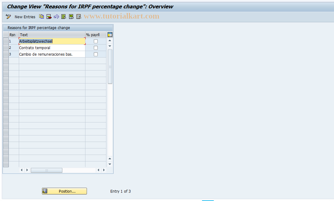Image resolution: width=334 pixels, height=201 pixels.
Task: Click right-side horizontal scroll-left arrow
Action: [x=98, y=170]
